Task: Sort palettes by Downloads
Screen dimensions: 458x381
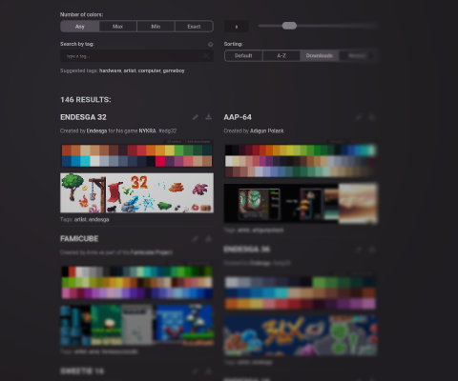Action: point(319,55)
